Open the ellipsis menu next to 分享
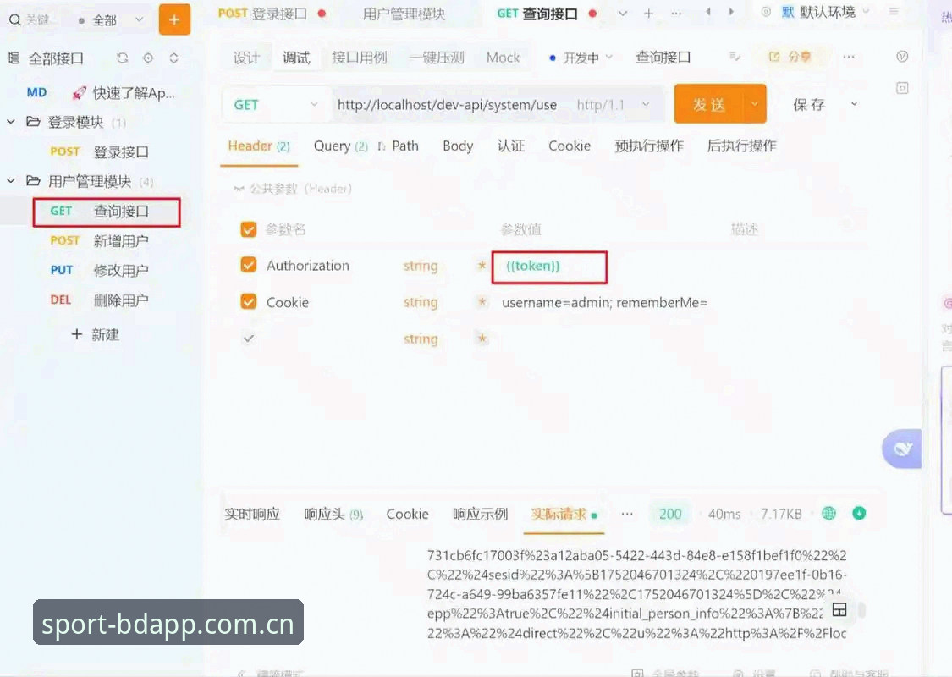 pyautogui.click(x=849, y=57)
